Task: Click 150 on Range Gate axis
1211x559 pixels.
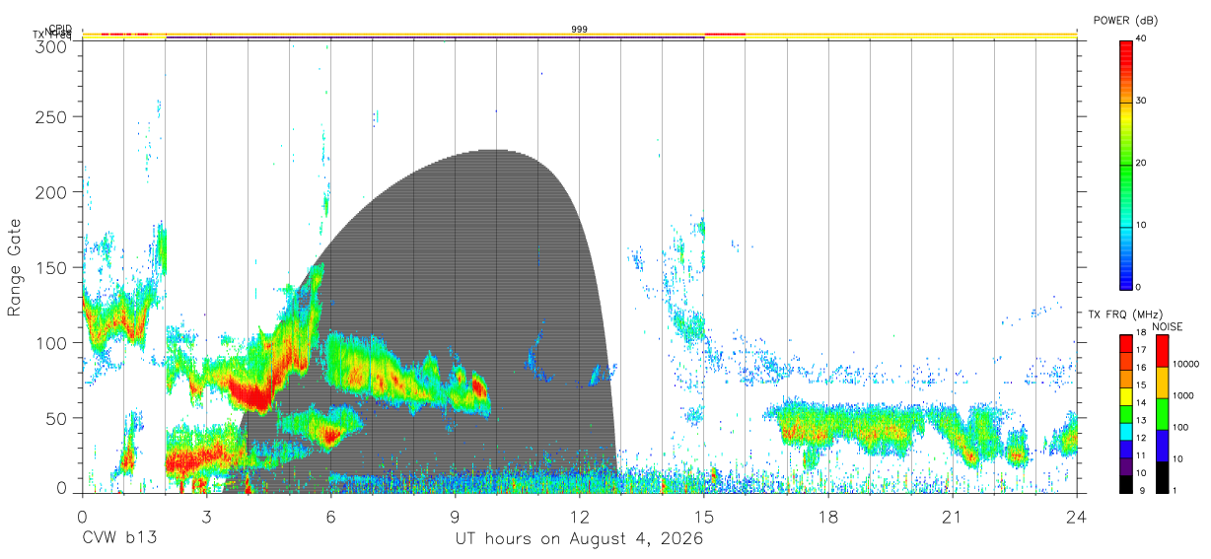Action: [x=53, y=267]
